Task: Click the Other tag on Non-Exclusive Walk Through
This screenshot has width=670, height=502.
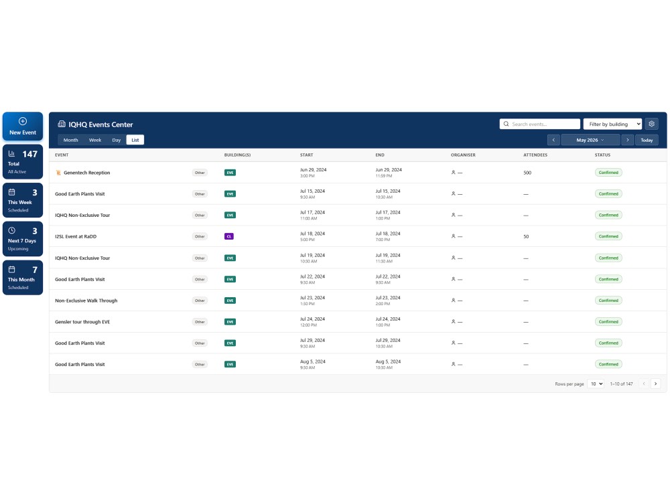Action: pos(200,301)
